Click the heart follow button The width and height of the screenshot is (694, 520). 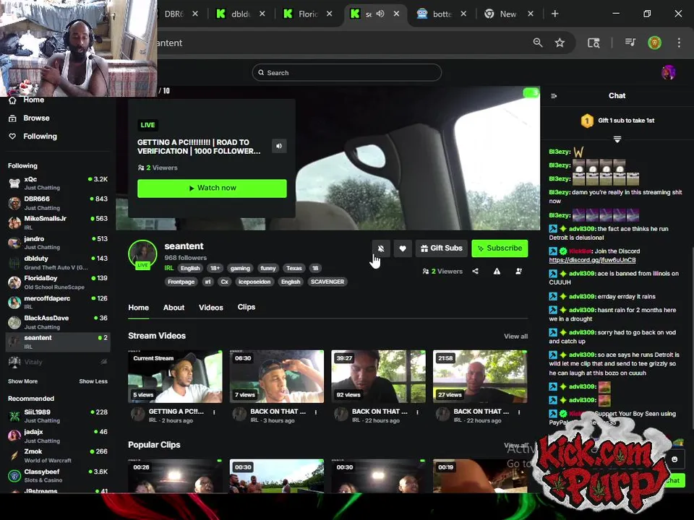click(x=403, y=248)
